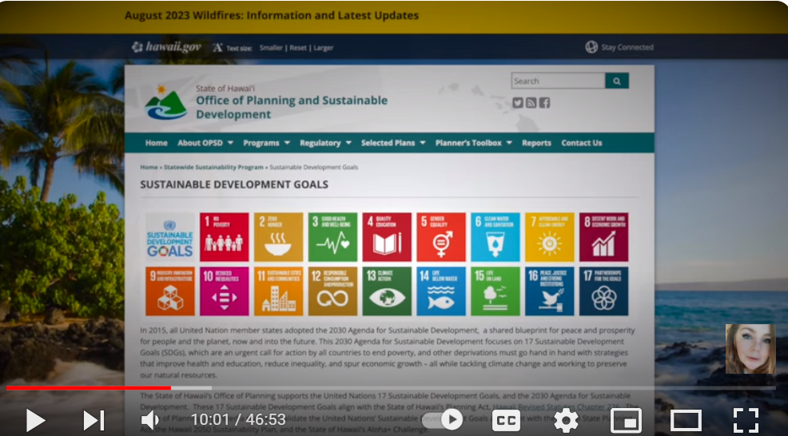The width and height of the screenshot is (788, 436).
Task: Expand Programs dropdown menu
Action: point(266,143)
